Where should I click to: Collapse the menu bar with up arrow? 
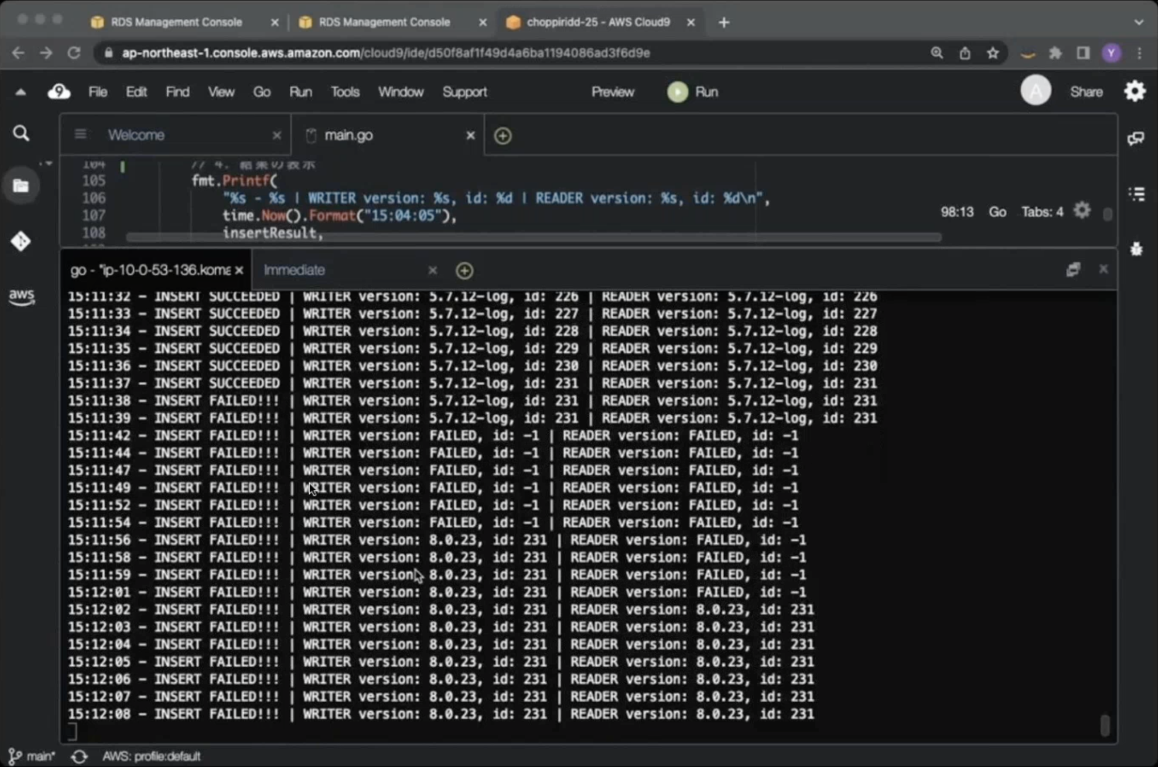pos(20,92)
